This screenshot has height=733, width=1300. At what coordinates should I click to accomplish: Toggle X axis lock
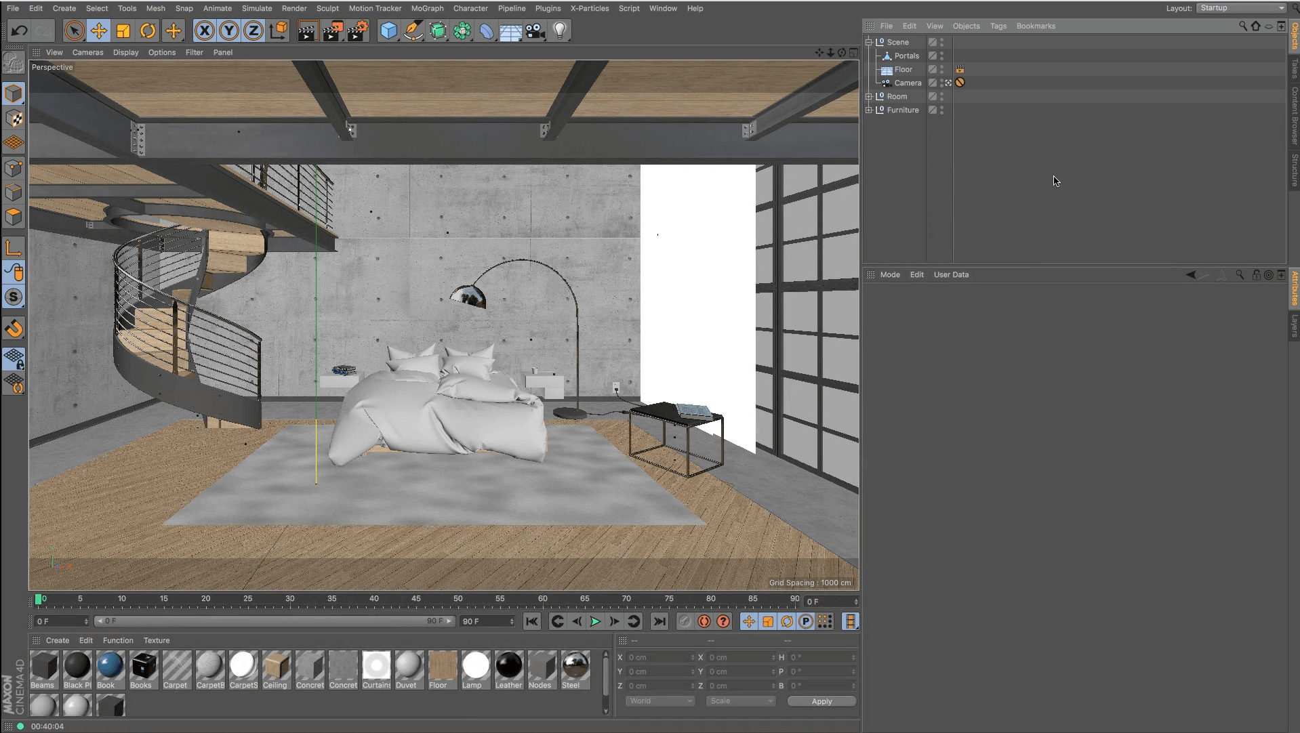(204, 31)
